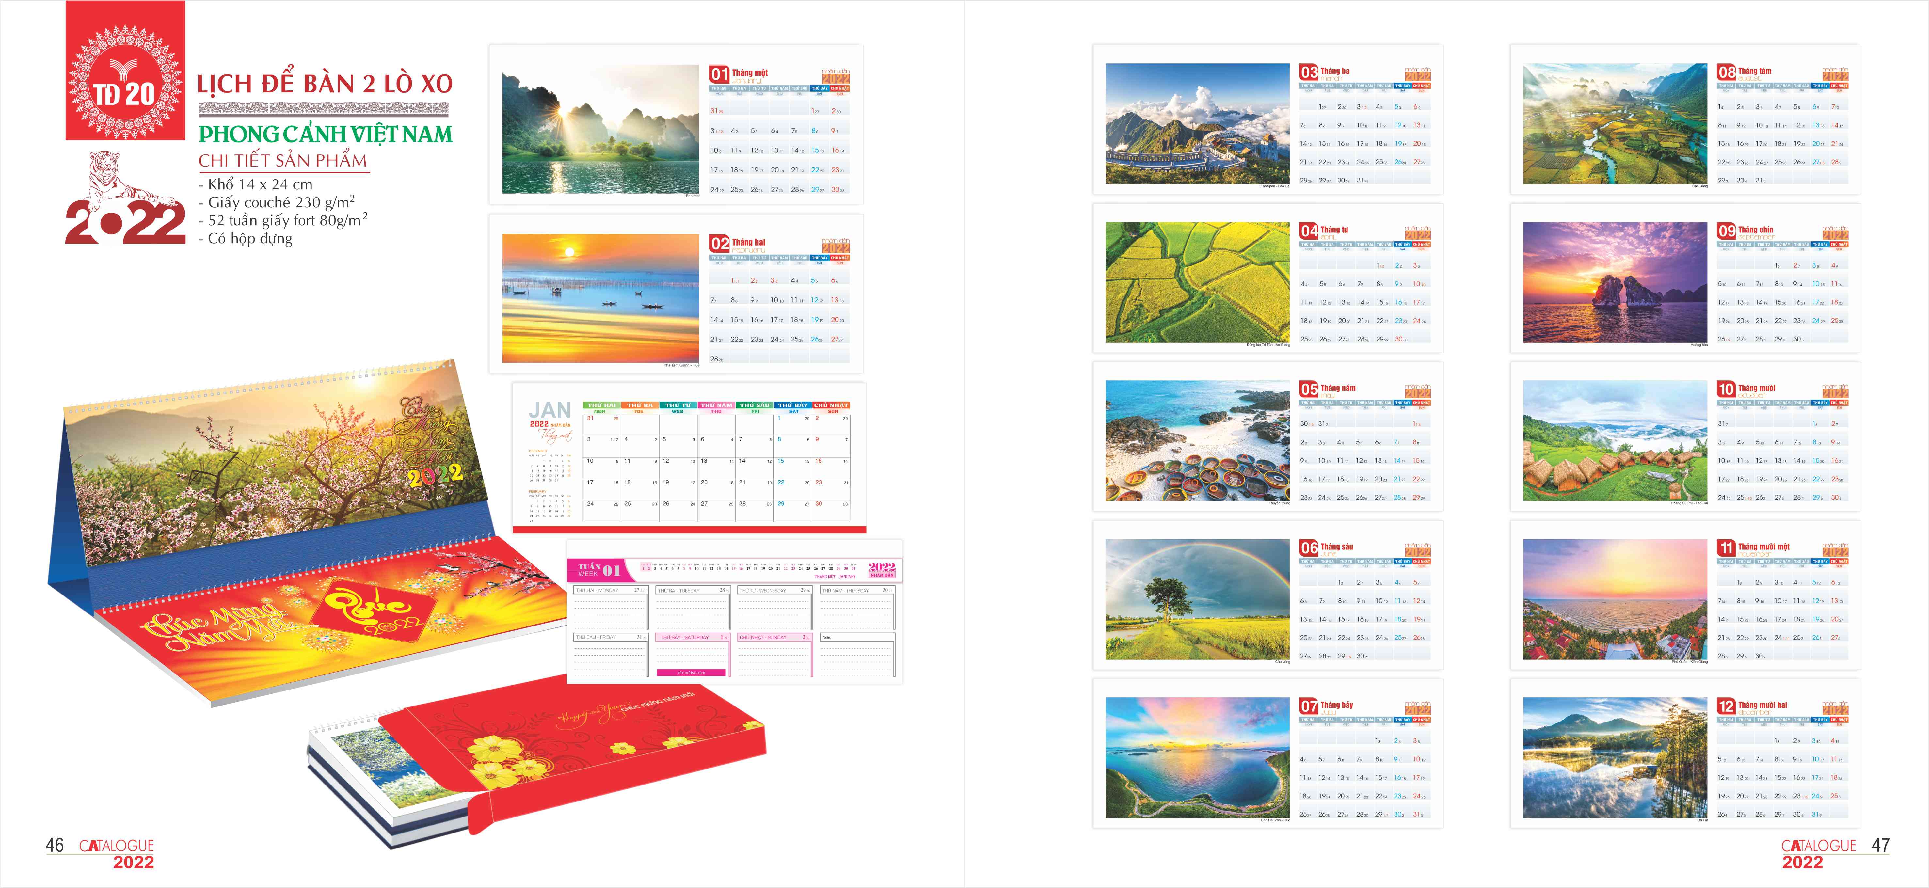This screenshot has width=1929, height=888.
Task: Select the heading "LỊCH ĐỂ BÀN 2 LÒ XO"
Action: tap(325, 84)
